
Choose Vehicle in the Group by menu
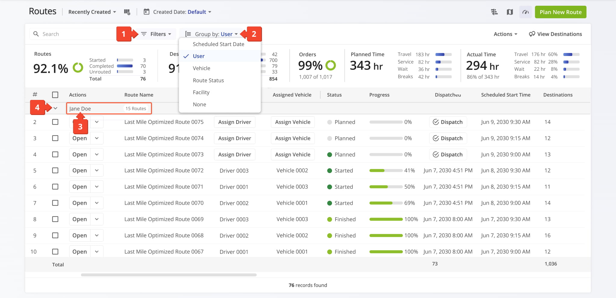coord(202,68)
